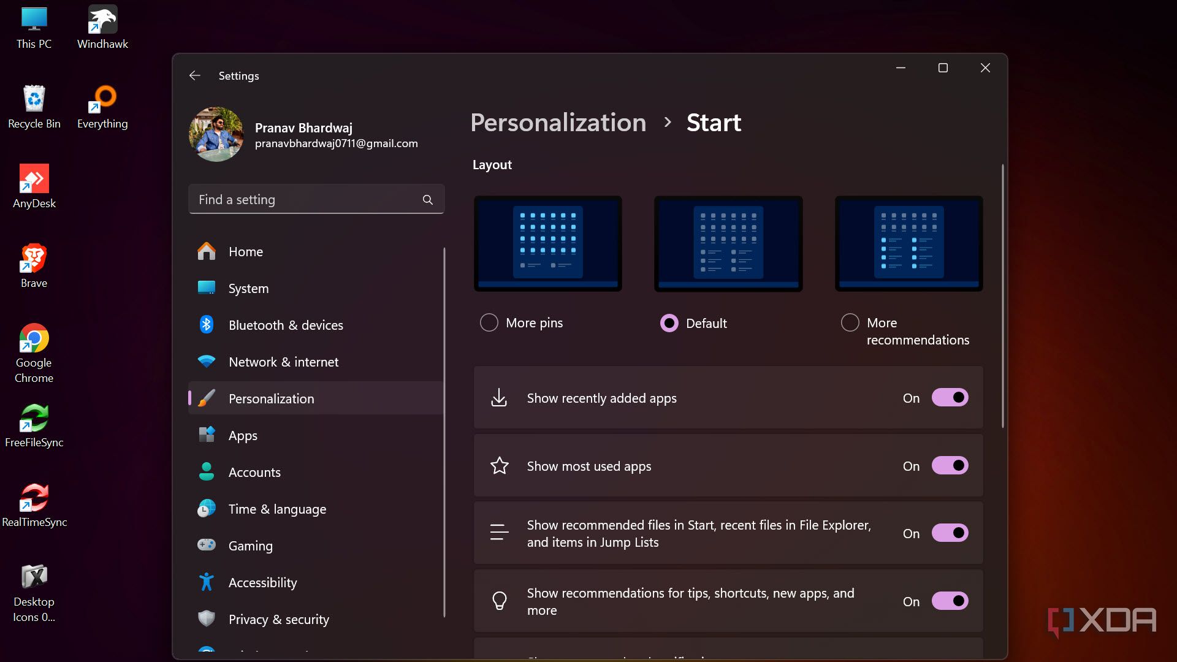Click the Show most used apps star icon
Image resolution: width=1177 pixels, height=662 pixels.
click(499, 466)
